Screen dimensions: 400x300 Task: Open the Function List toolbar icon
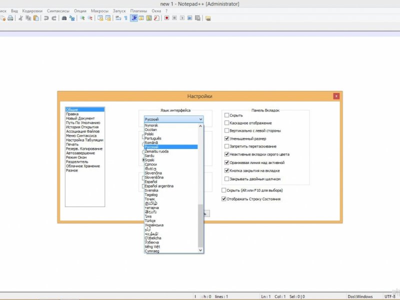tap(156, 18)
